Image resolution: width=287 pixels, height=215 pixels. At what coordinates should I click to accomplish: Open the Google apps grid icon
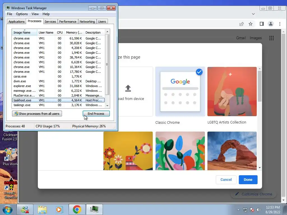coord(272,38)
